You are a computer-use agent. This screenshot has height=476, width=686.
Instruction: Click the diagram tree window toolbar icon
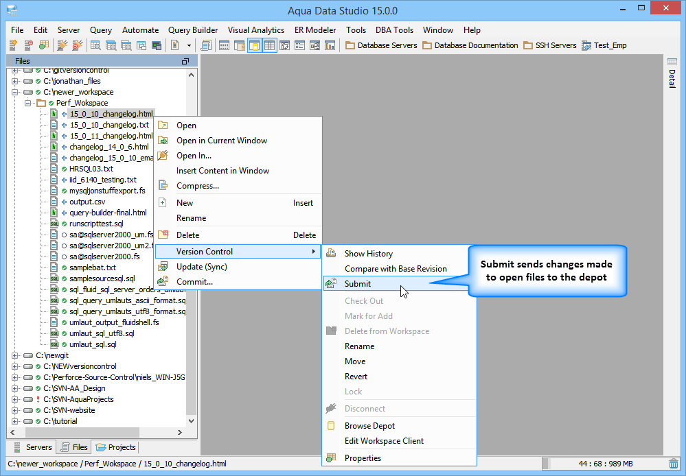(315, 45)
